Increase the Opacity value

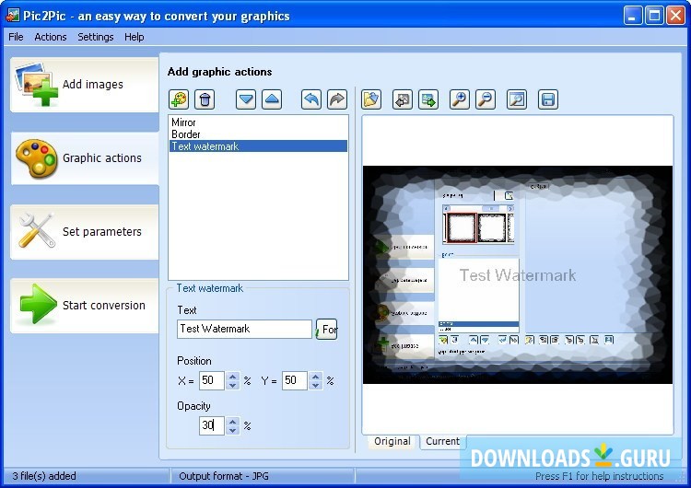pos(233,422)
